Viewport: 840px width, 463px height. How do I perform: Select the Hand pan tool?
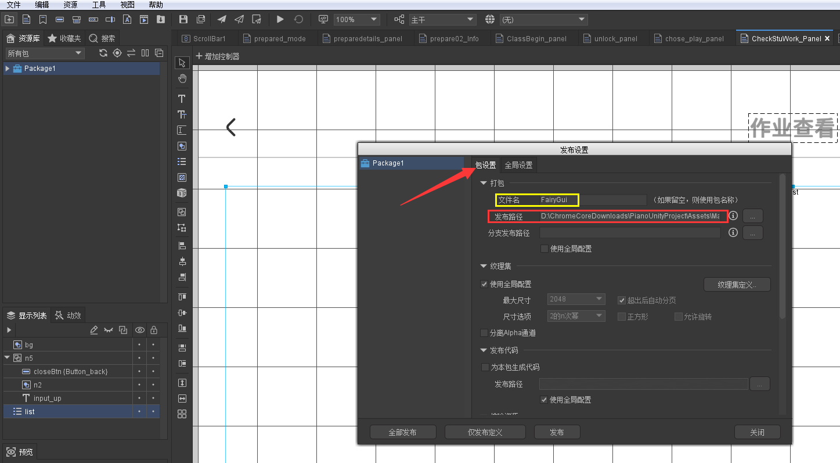click(x=182, y=78)
